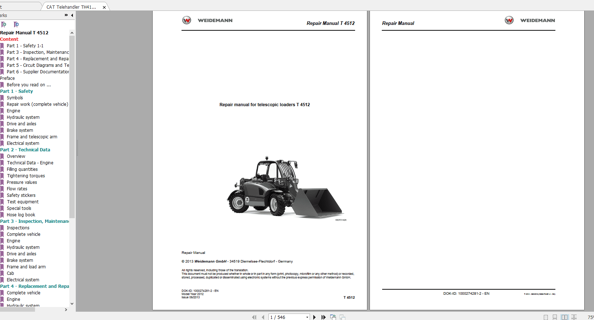The height and width of the screenshot is (320, 594).
Task: Open the Repair Manual T 4512 bookmark
Action: point(24,33)
